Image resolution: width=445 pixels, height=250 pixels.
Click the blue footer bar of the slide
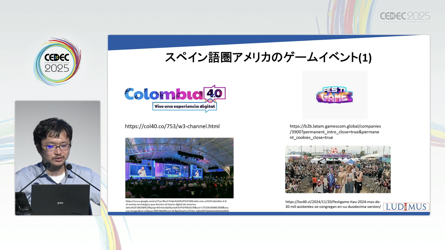(269, 214)
